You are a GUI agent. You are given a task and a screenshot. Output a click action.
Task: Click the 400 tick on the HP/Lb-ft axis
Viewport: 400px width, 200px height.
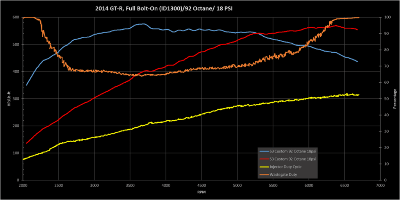(16, 72)
